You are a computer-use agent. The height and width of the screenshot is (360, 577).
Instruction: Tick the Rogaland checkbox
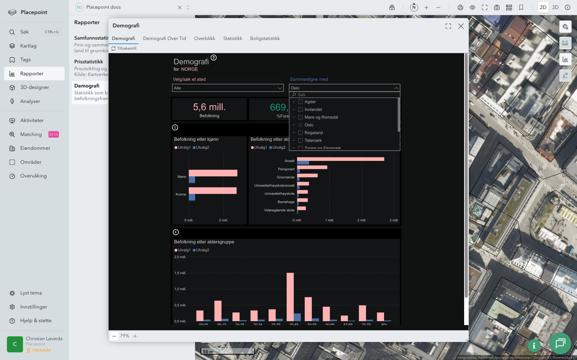pyautogui.click(x=300, y=133)
